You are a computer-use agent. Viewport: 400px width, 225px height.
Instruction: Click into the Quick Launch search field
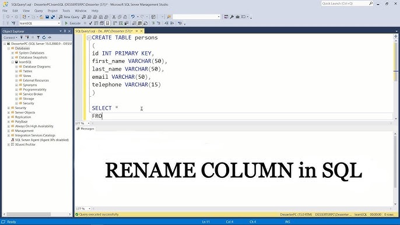click(x=345, y=3)
